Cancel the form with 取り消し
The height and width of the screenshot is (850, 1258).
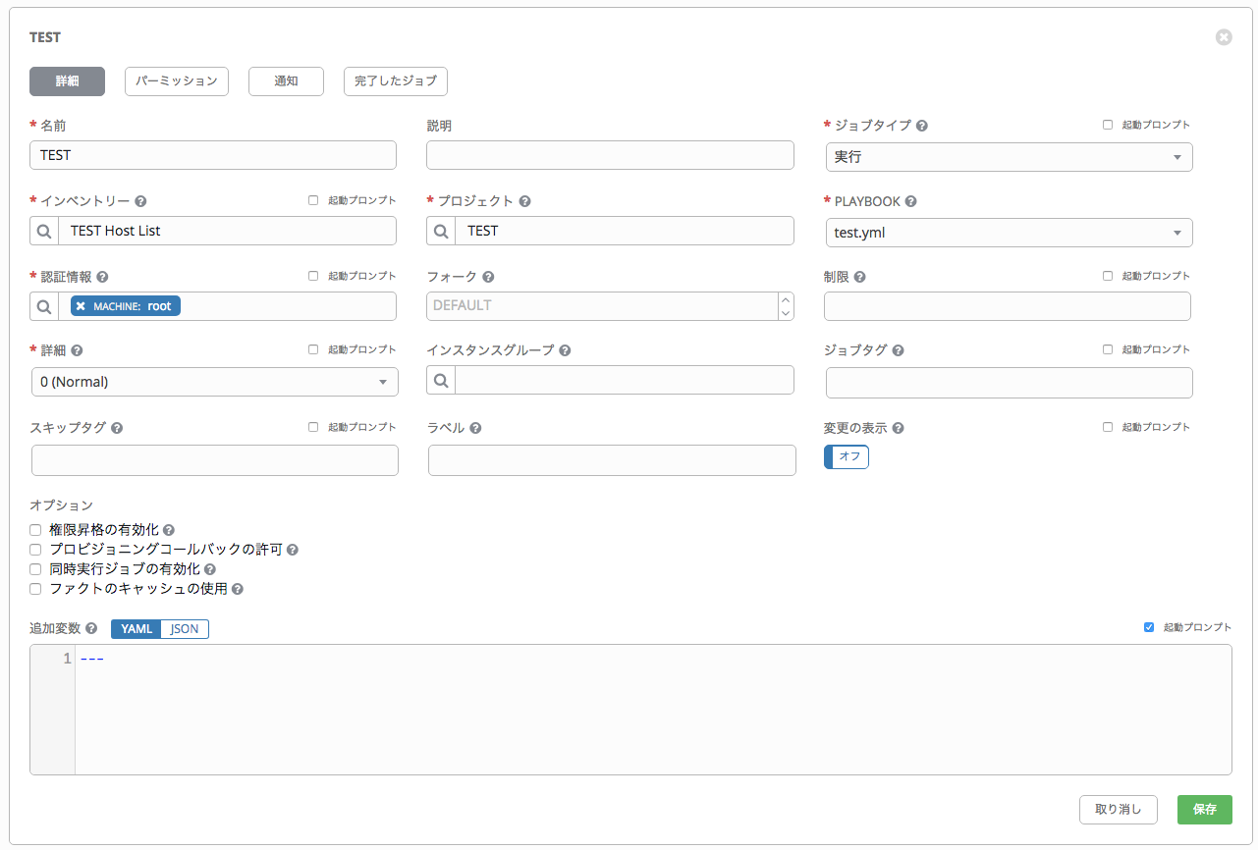(1118, 810)
